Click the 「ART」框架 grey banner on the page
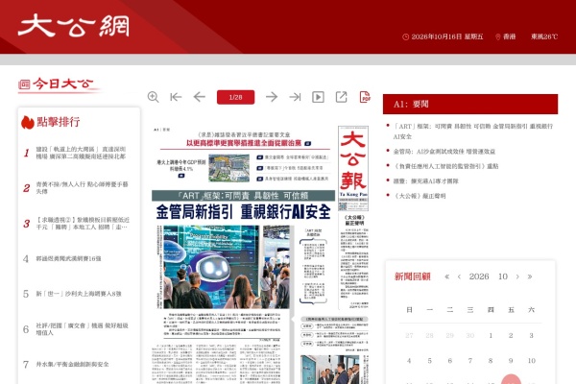 point(243,196)
